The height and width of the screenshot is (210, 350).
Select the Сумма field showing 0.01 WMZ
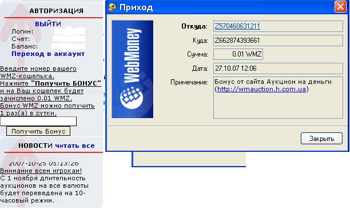[238, 54]
